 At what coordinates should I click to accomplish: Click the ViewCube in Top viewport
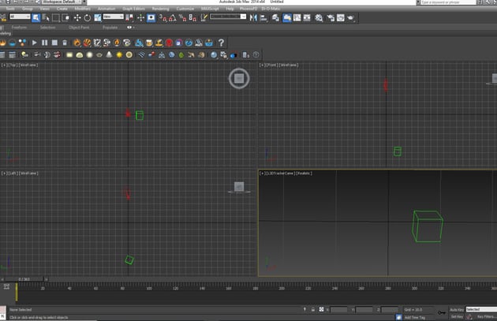click(239, 77)
